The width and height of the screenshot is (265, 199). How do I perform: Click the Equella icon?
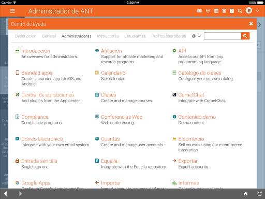(97, 161)
